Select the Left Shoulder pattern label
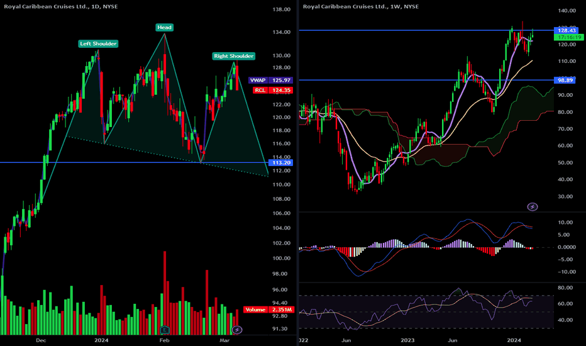 [x=98, y=44]
